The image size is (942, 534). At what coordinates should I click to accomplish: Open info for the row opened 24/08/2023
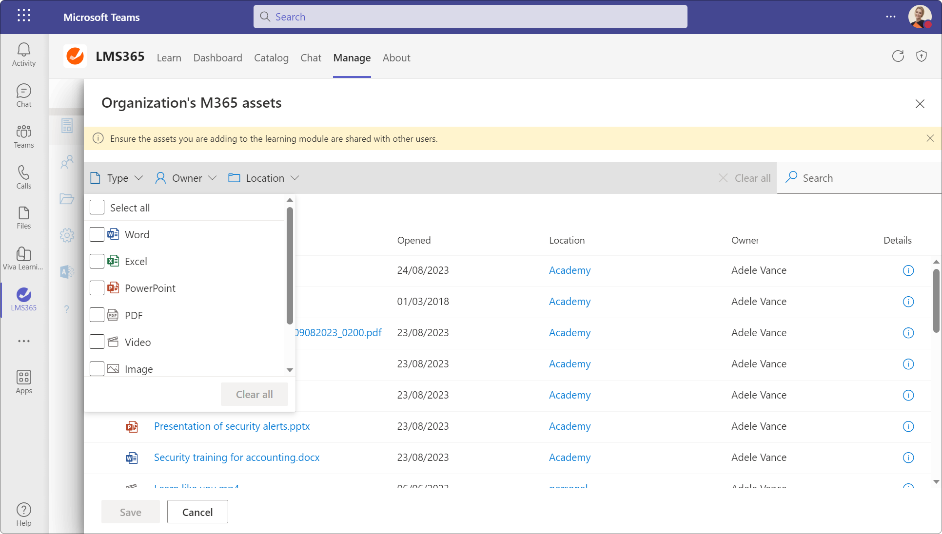(x=908, y=270)
